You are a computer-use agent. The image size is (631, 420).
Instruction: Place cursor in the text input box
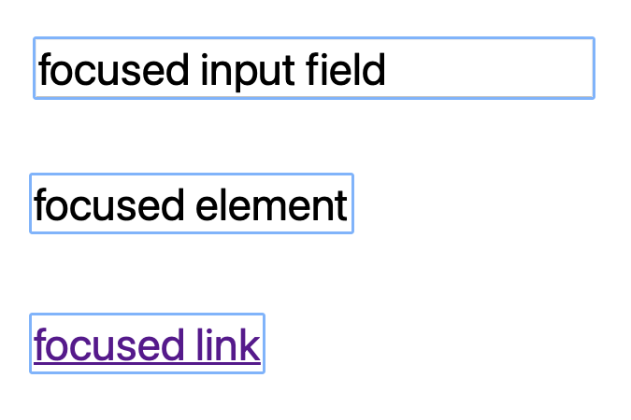pos(313,68)
